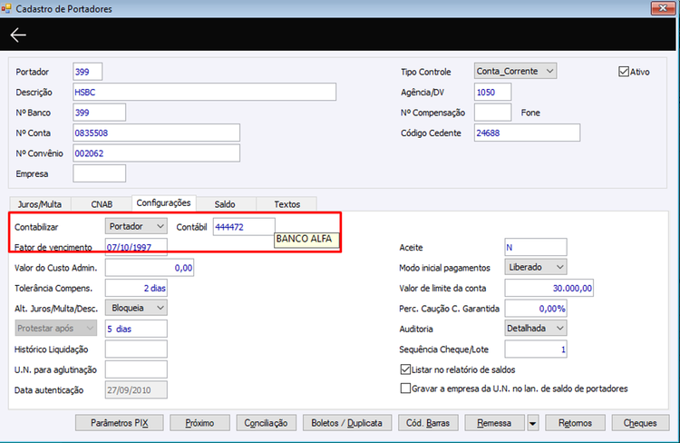
Task: Open the Alt. Juros/Multa/Desc. Bloqueia dropdown
Action: [136, 308]
